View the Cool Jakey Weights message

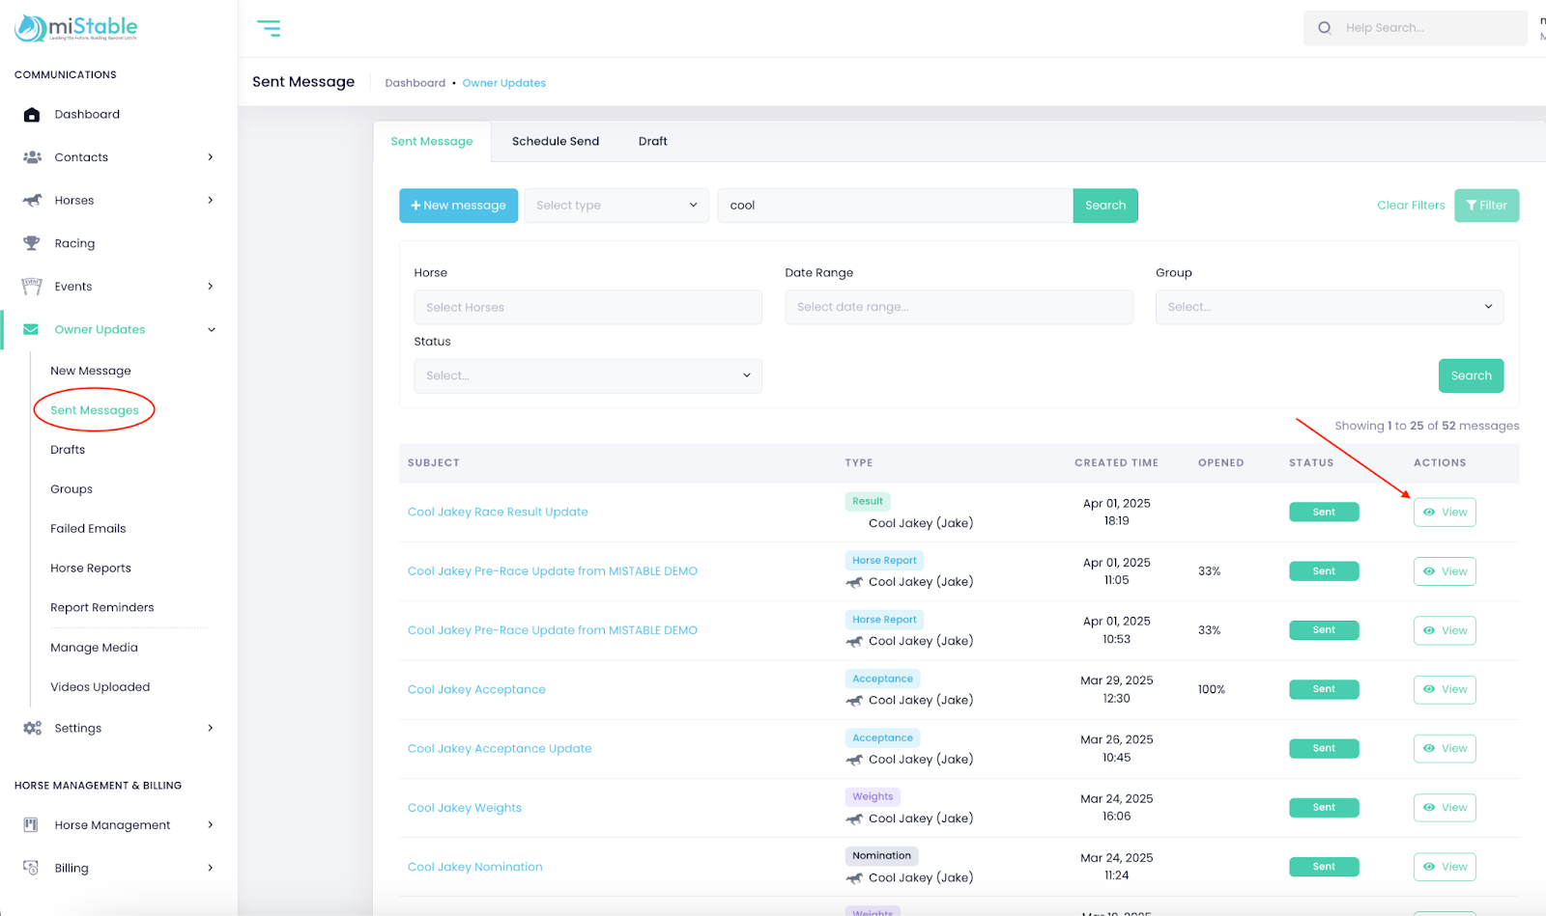tap(1445, 808)
